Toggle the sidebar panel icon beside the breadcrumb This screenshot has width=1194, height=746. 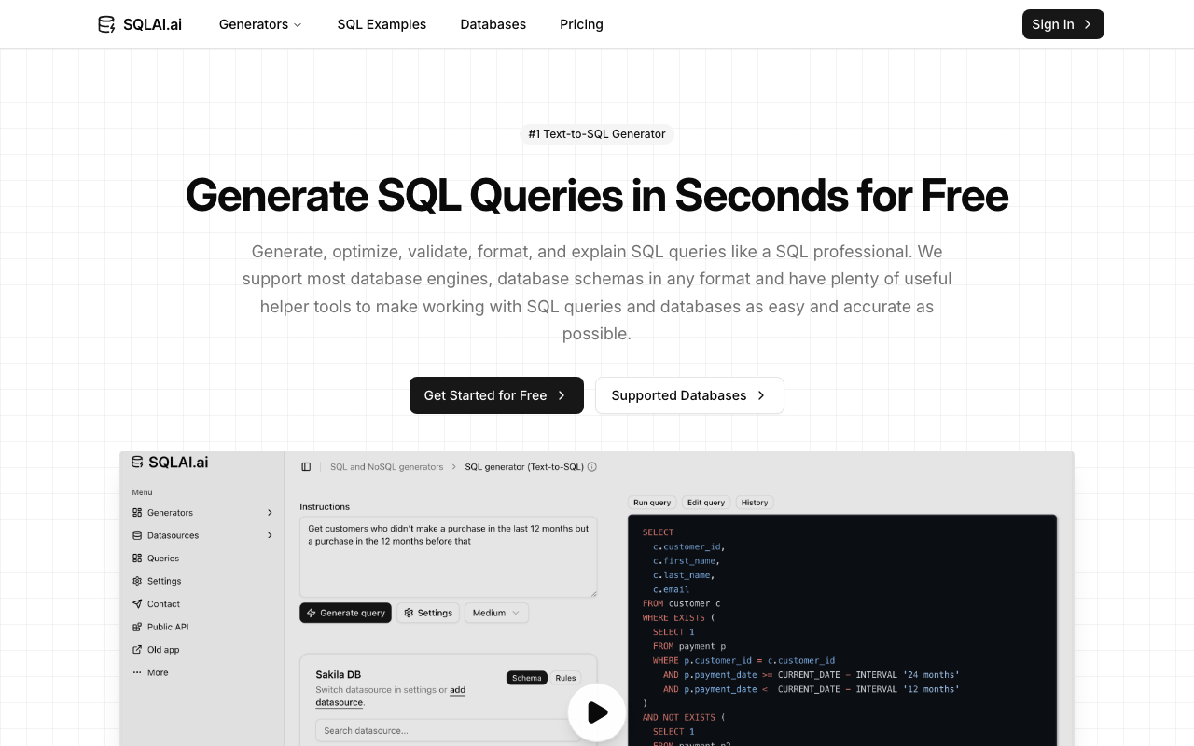(306, 466)
